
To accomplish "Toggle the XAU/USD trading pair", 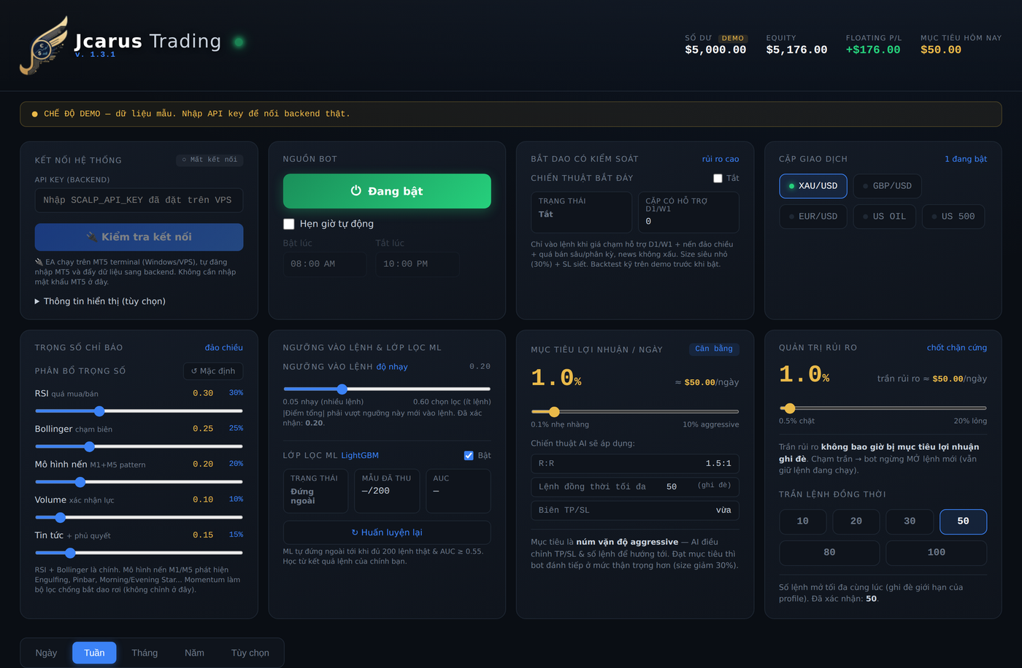I will [813, 186].
